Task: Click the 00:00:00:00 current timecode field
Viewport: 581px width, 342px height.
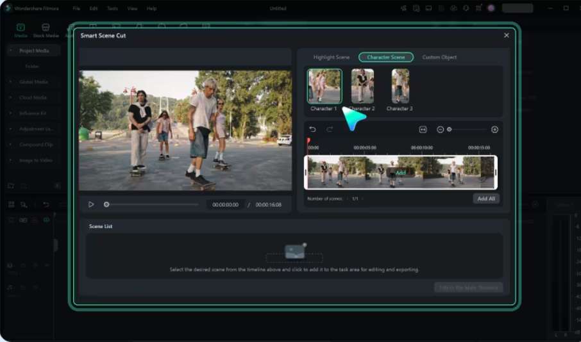Action: click(x=225, y=204)
